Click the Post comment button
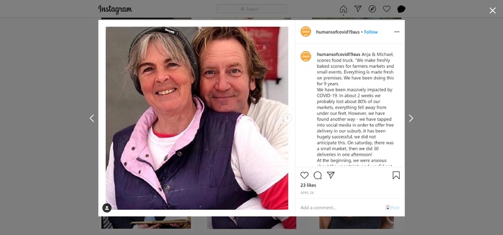Image resolution: width=503 pixels, height=235 pixels. point(395,208)
